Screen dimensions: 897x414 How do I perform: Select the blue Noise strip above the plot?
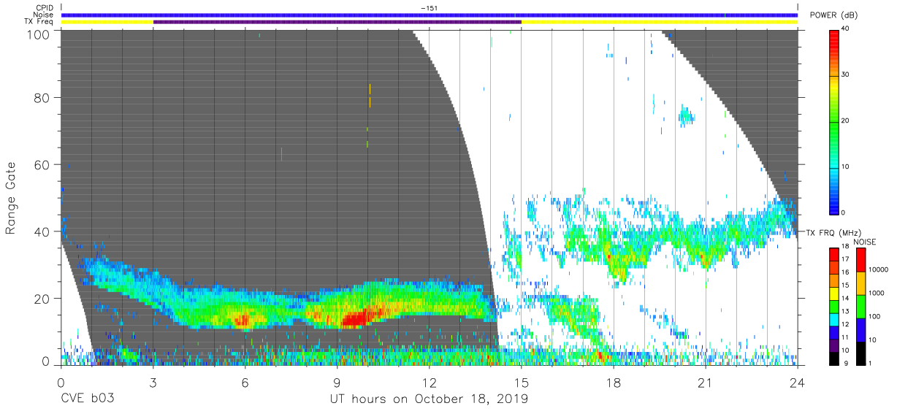click(x=430, y=15)
